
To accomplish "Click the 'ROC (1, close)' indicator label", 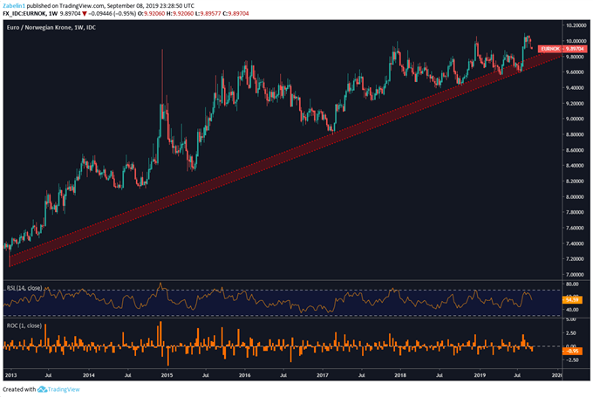I will (x=24, y=325).
